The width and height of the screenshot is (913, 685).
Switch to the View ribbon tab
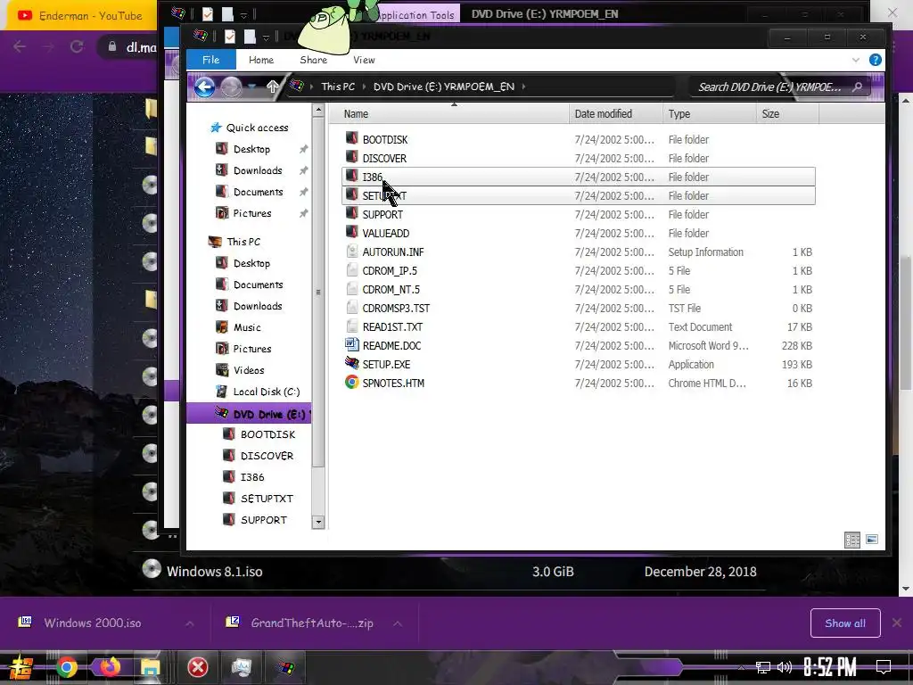coord(364,60)
